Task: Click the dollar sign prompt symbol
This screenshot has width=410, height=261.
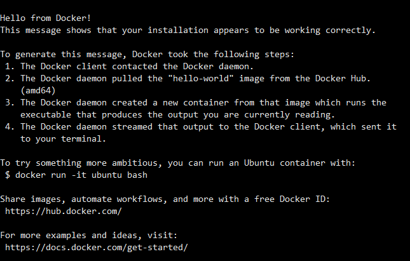Action: [x=8, y=175]
